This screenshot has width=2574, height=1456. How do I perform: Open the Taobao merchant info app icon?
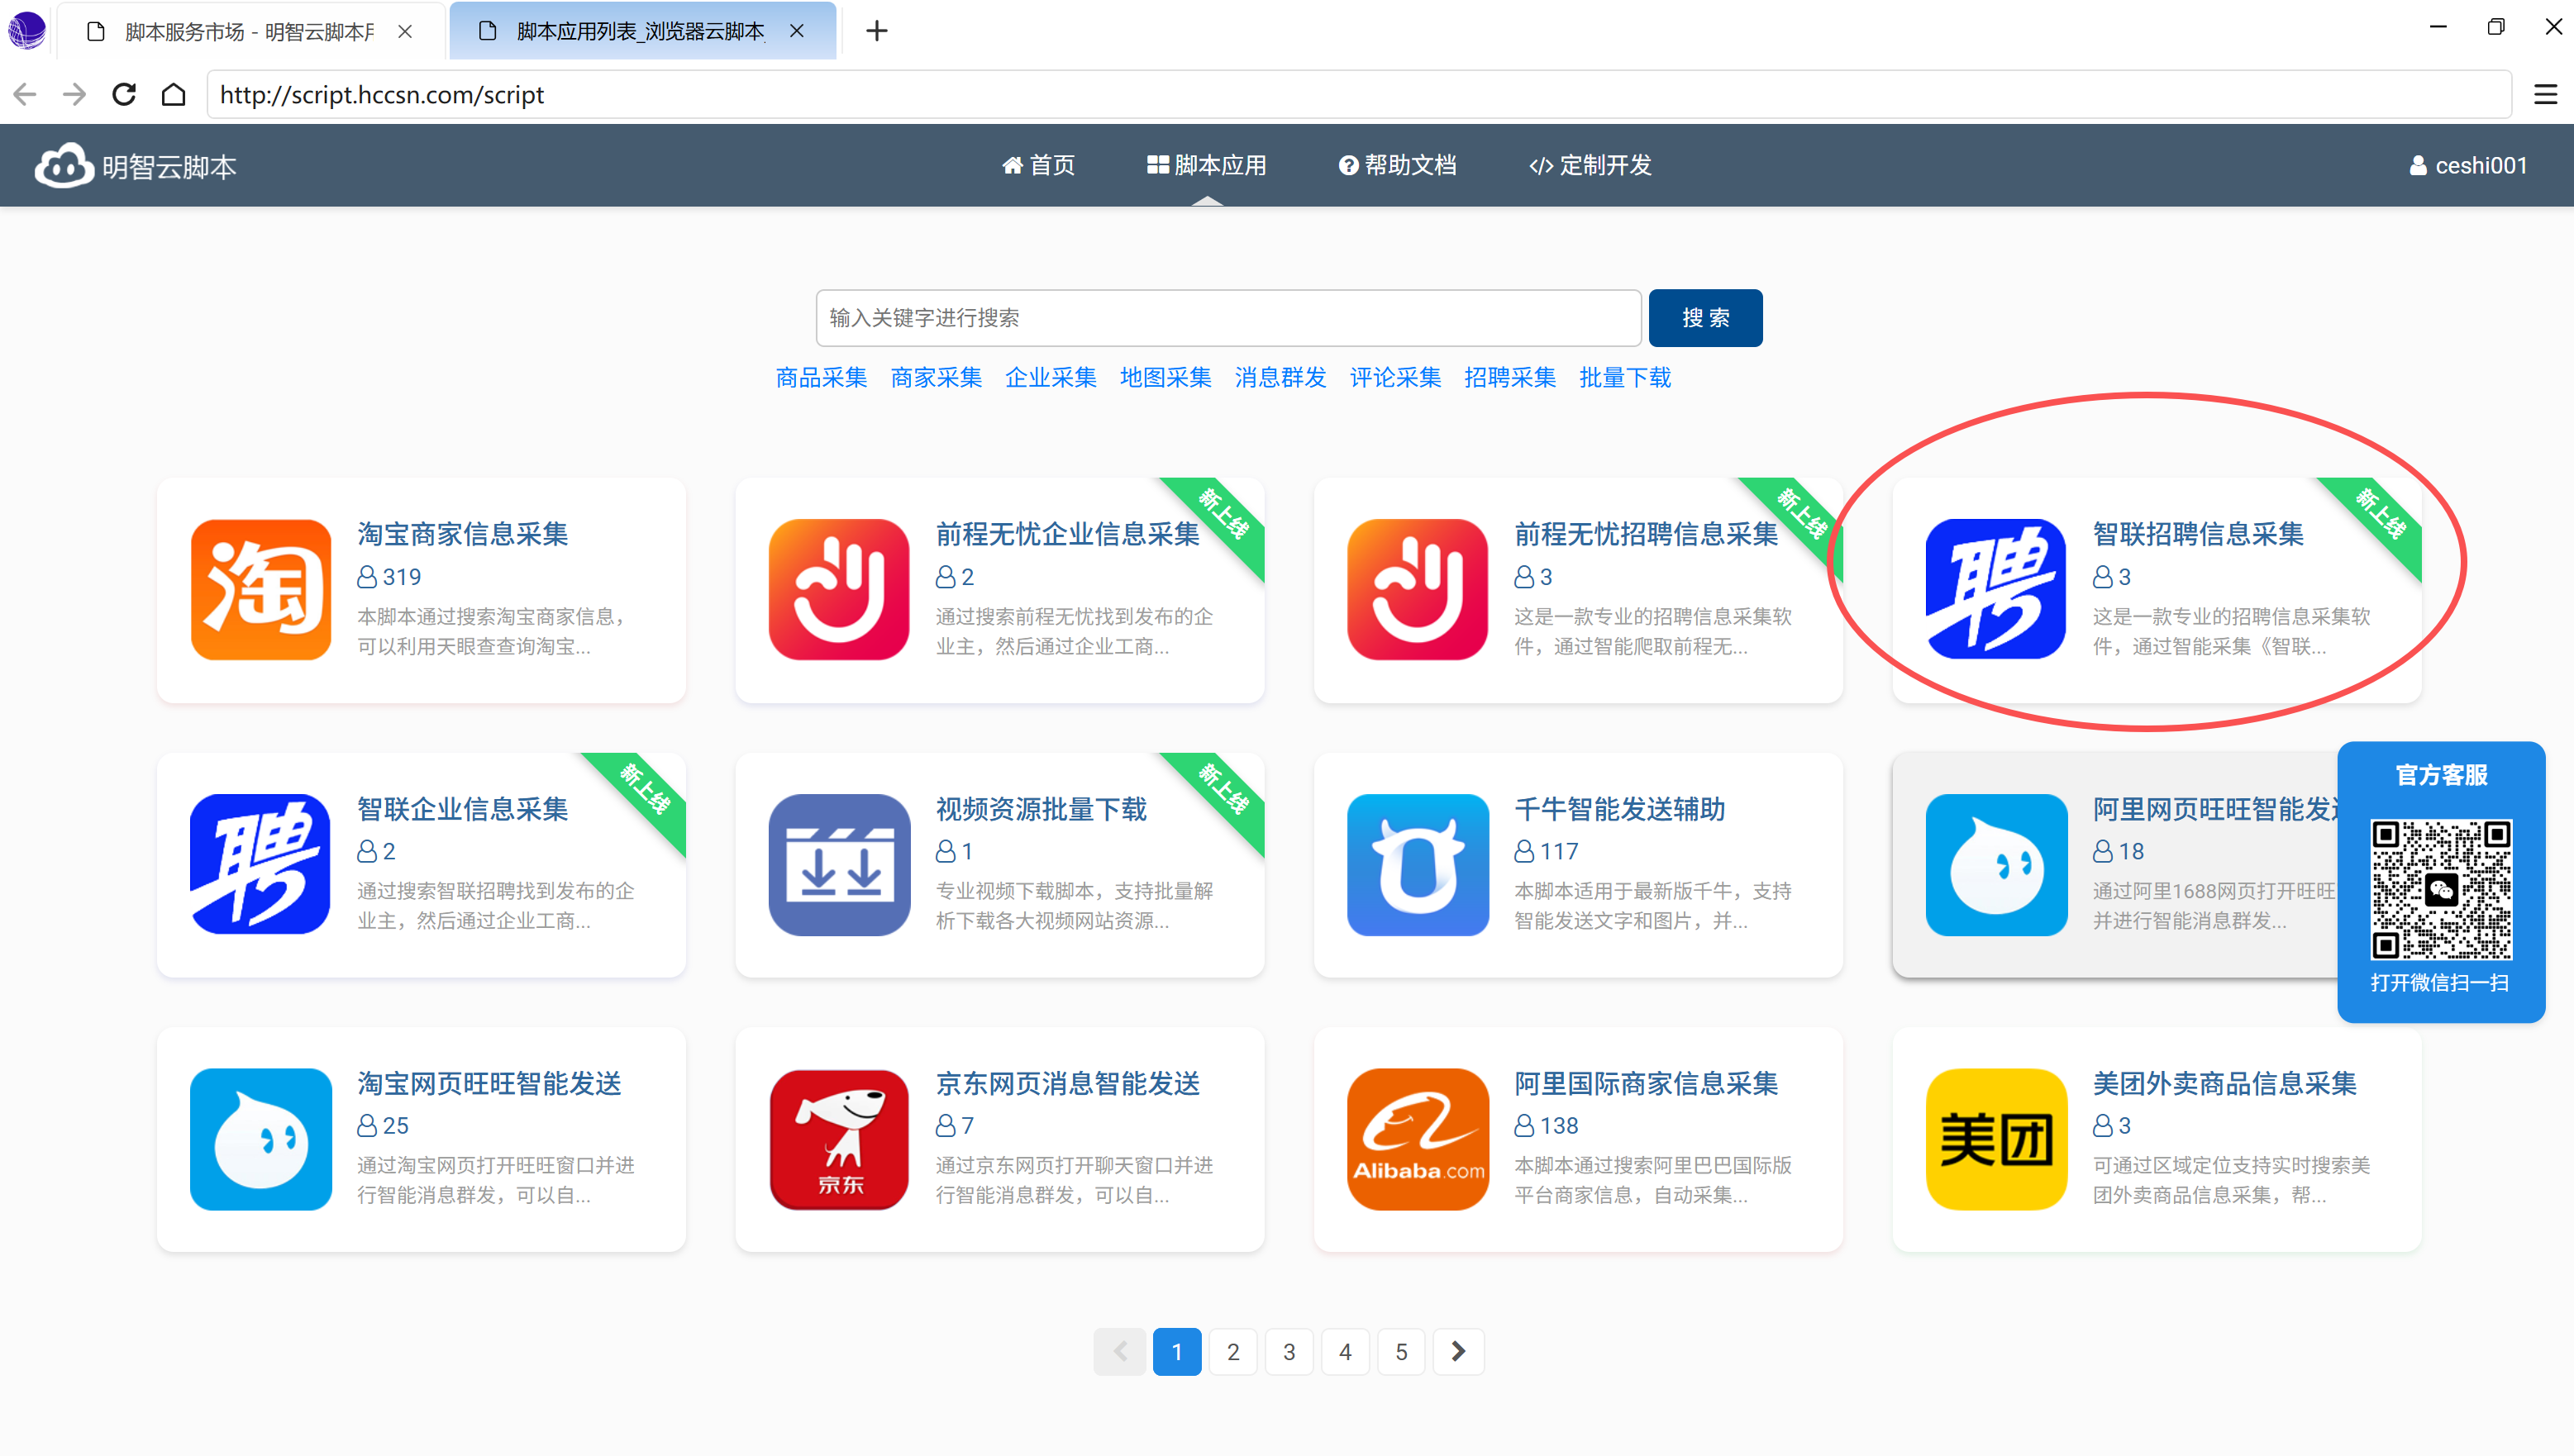click(260, 589)
